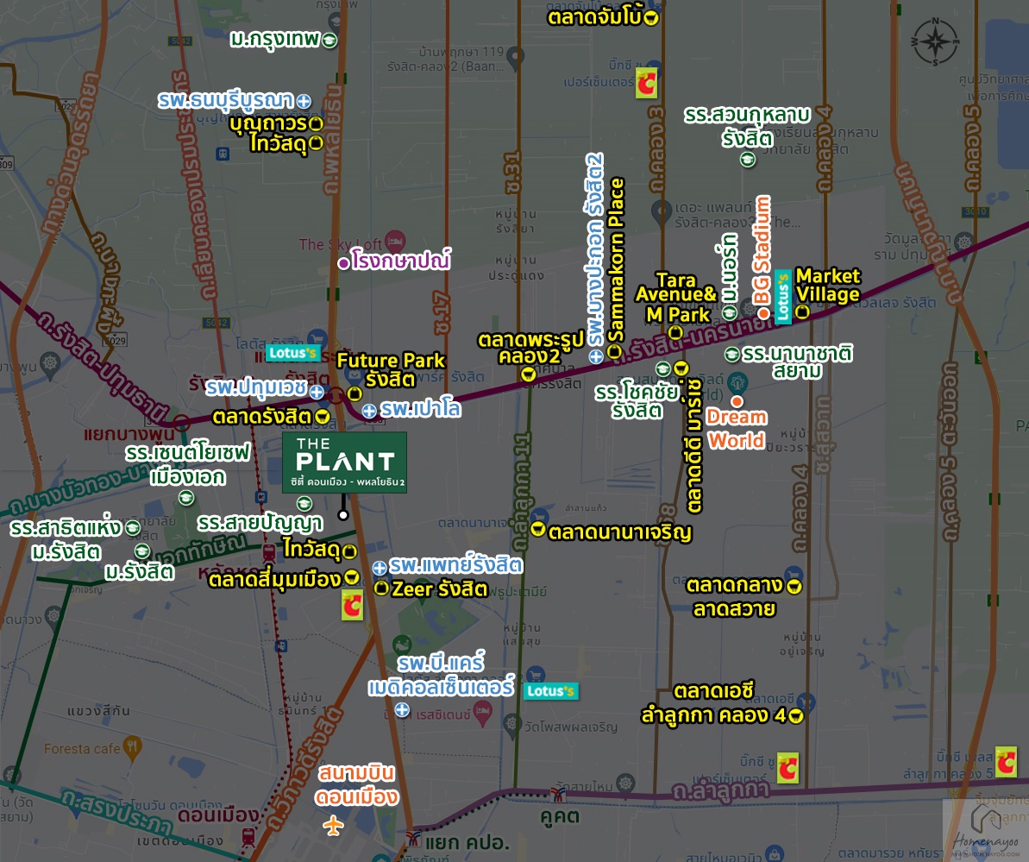1029x862 pixels.
Task: Click the สนามบินดอนเมือง label
Action: [x=357, y=785]
